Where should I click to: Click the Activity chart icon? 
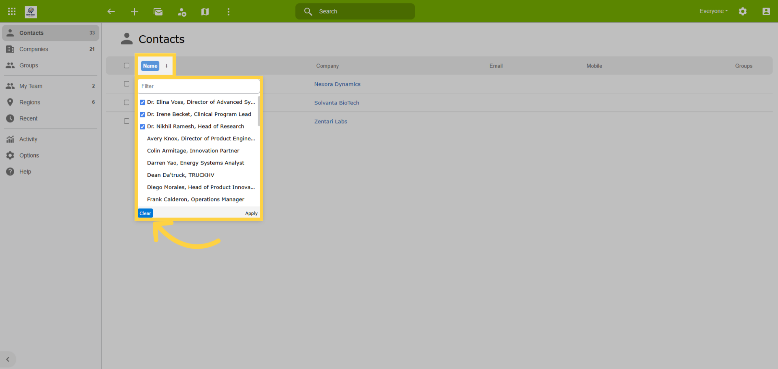pos(10,139)
